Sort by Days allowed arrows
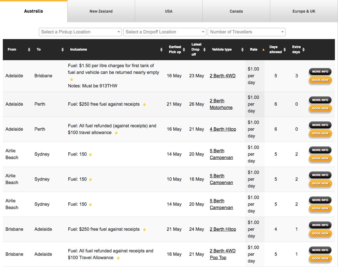Screen dimensions: 338x267 [x=285, y=50]
